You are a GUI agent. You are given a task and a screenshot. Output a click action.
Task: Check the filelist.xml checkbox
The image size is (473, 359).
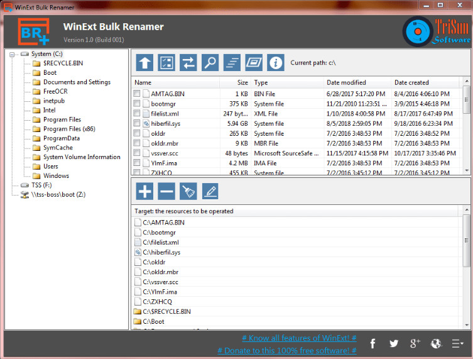tap(137, 114)
